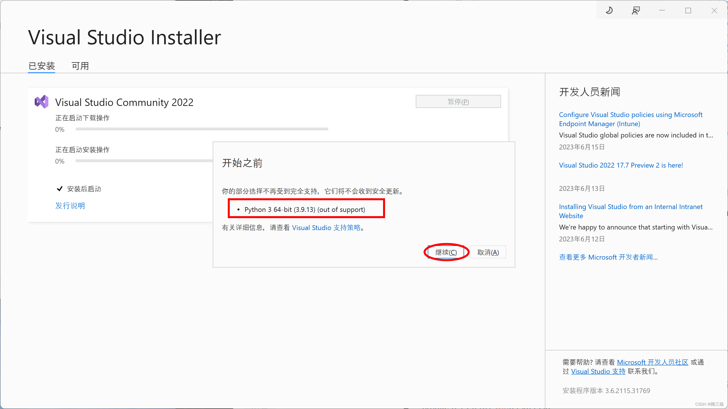Click the Visual Studio Community 2022 logo icon
Image resolution: width=728 pixels, height=409 pixels.
(x=41, y=101)
